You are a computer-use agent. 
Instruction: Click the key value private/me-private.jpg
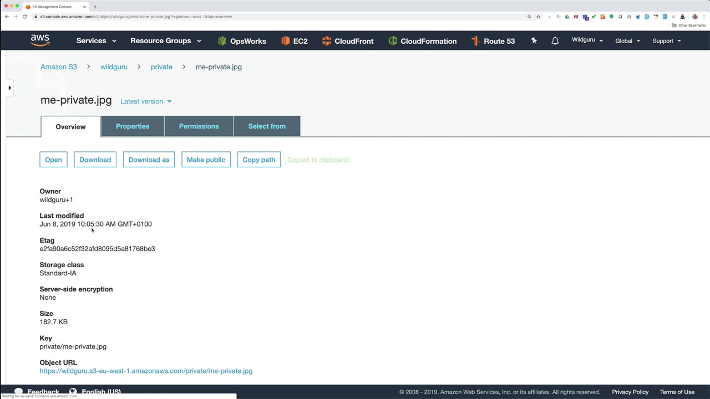[x=73, y=346]
